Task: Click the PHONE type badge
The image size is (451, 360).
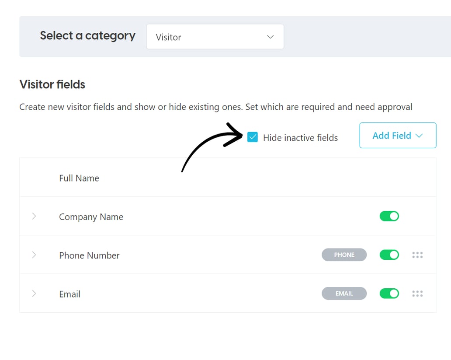Action: click(344, 255)
